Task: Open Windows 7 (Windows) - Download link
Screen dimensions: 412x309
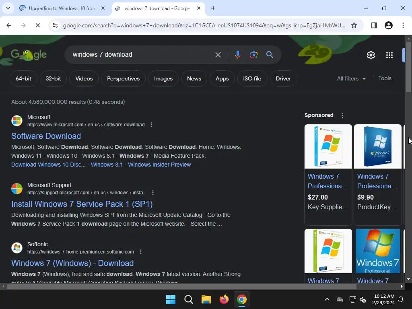Action: tap(72, 263)
